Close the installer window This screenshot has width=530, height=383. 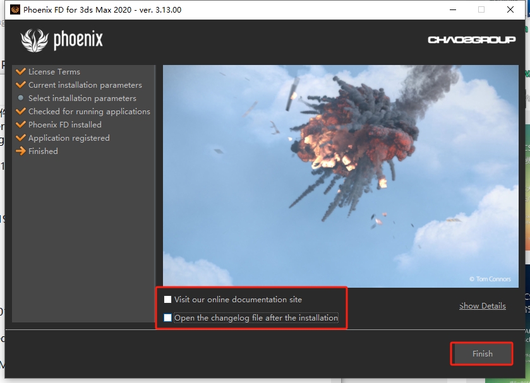(x=510, y=9)
